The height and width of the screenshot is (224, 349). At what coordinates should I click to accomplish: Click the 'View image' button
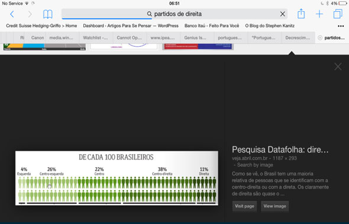274,206
